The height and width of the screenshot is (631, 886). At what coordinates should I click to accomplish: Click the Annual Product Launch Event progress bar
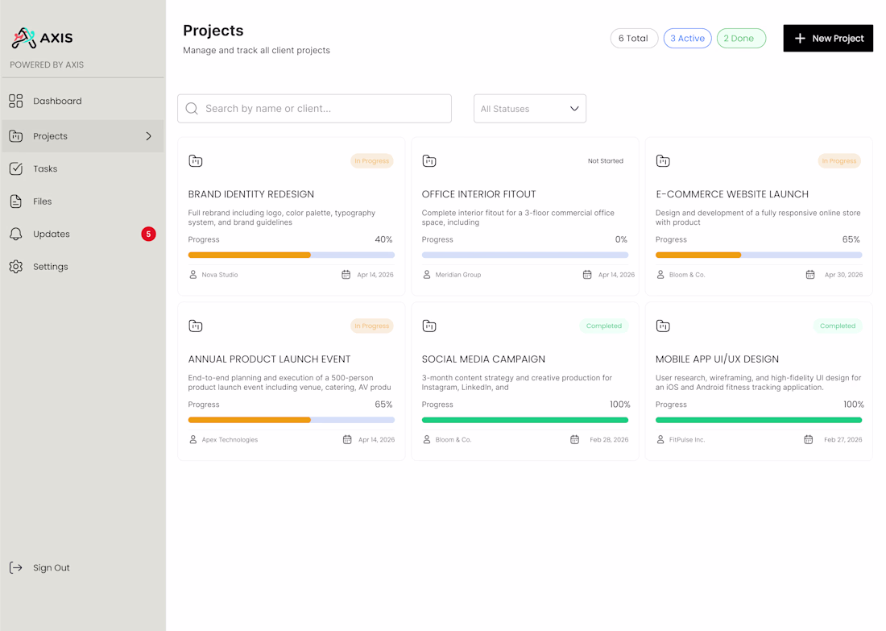[291, 420]
